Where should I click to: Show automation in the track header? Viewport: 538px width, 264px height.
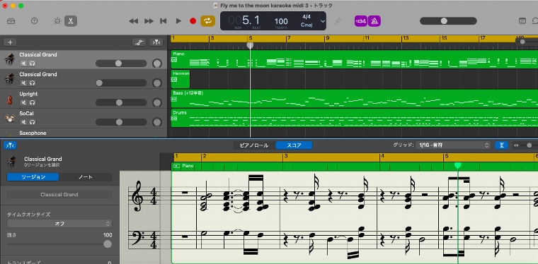coord(139,42)
